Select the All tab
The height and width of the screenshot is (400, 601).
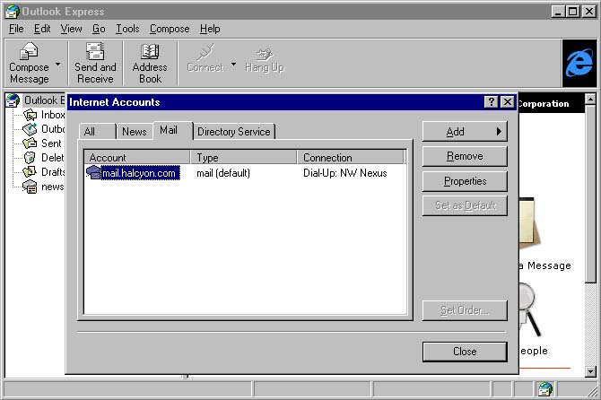89,132
